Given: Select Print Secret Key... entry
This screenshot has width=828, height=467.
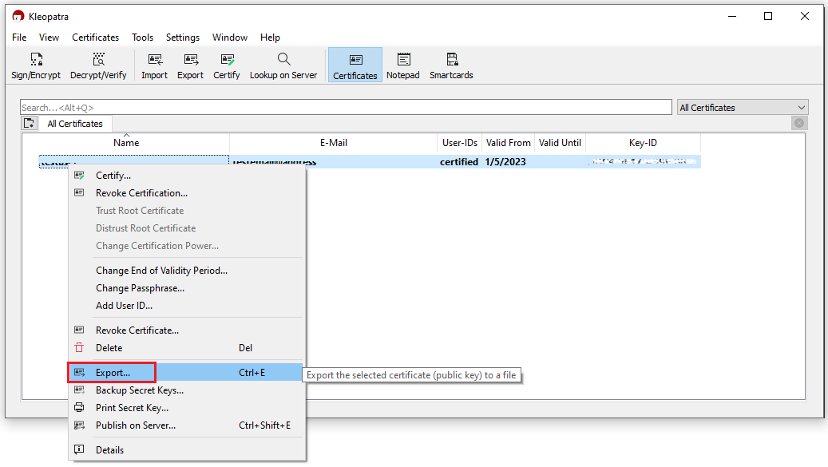Looking at the screenshot, I should click(187, 408).
